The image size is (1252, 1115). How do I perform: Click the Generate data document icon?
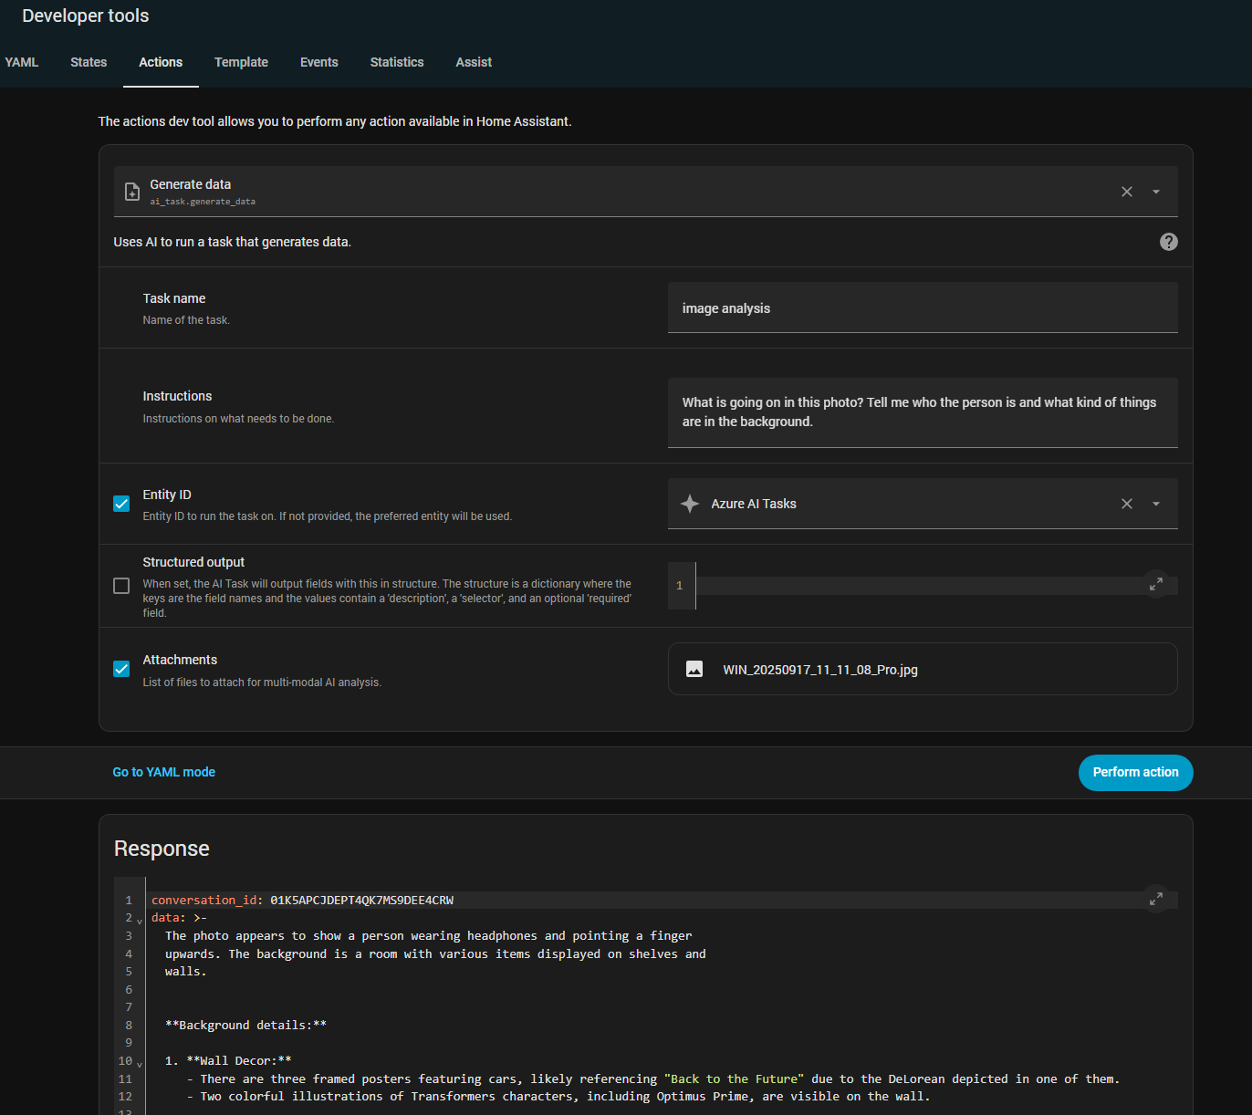pos(131,192)
